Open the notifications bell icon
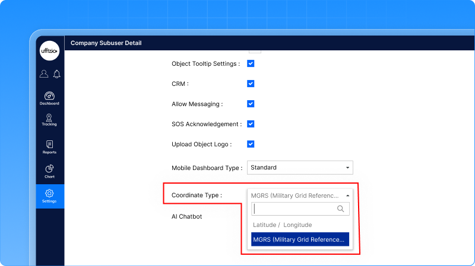 click(56, 74)
